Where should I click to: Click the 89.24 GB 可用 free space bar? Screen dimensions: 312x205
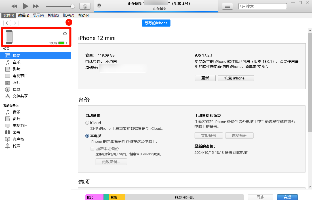point(184,197)
